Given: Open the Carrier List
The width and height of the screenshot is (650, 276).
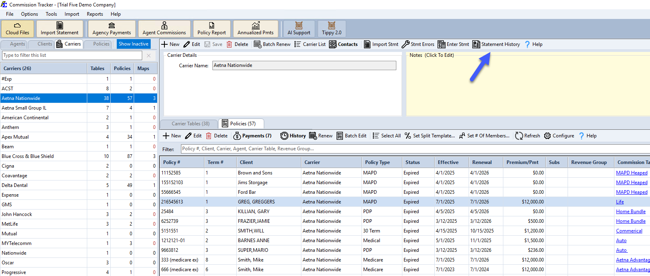Looking at the screenshot, I should tap(310, 44).
